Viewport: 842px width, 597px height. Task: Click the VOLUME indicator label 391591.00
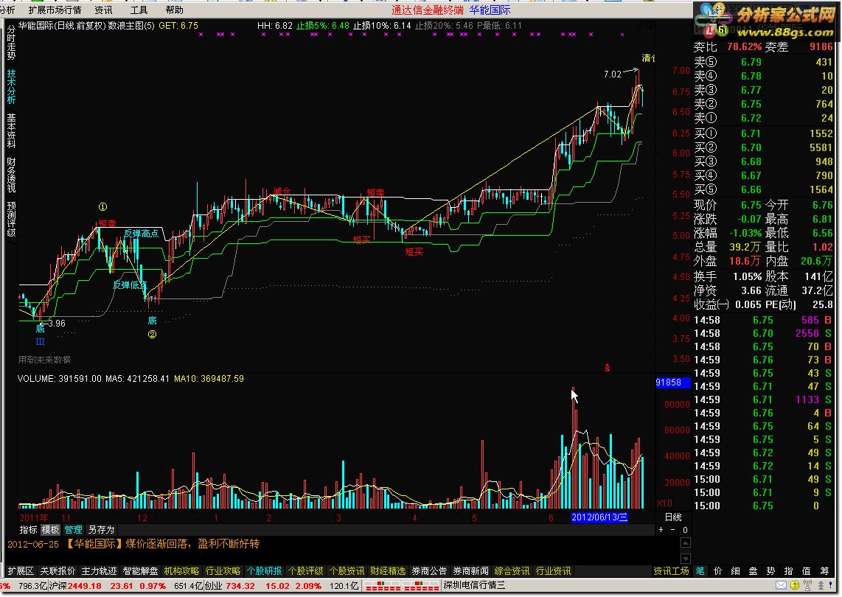click(x=60, y=379)
